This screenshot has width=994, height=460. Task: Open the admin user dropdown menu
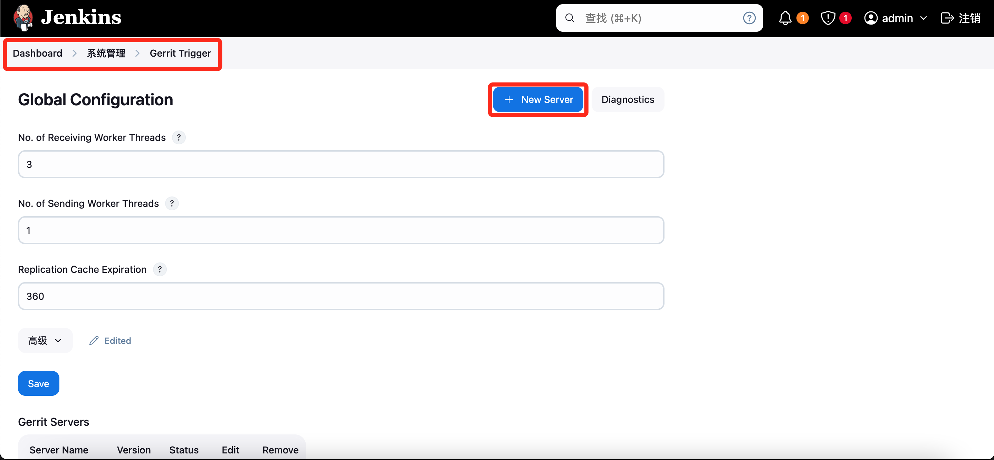point(896,18)
